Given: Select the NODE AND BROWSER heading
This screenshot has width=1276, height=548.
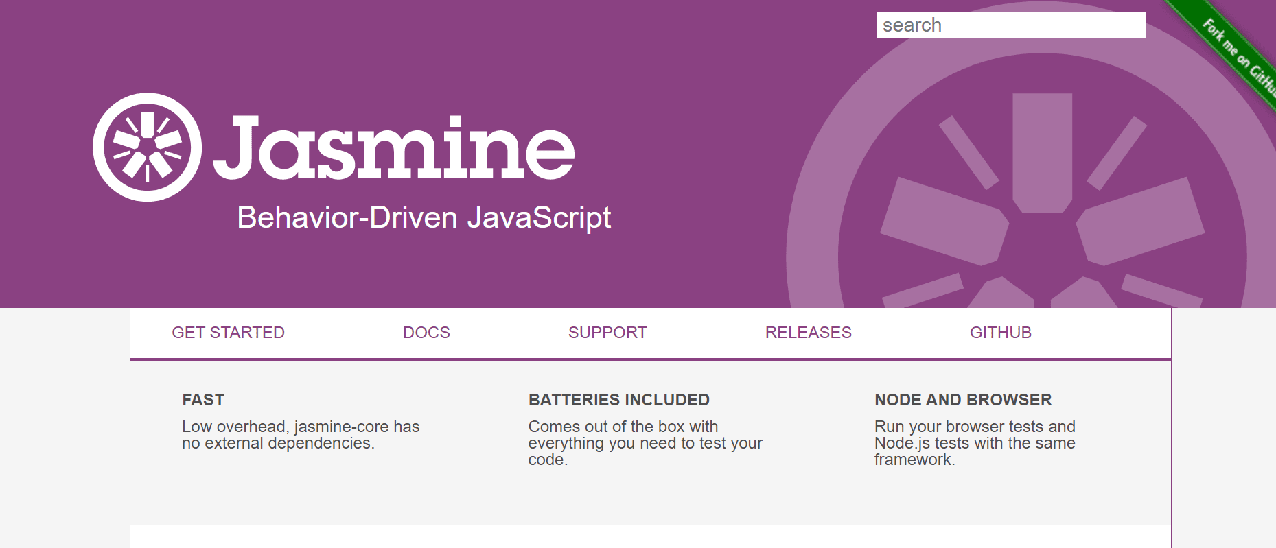Looking at the screenshot, I should tap(962, 400).
